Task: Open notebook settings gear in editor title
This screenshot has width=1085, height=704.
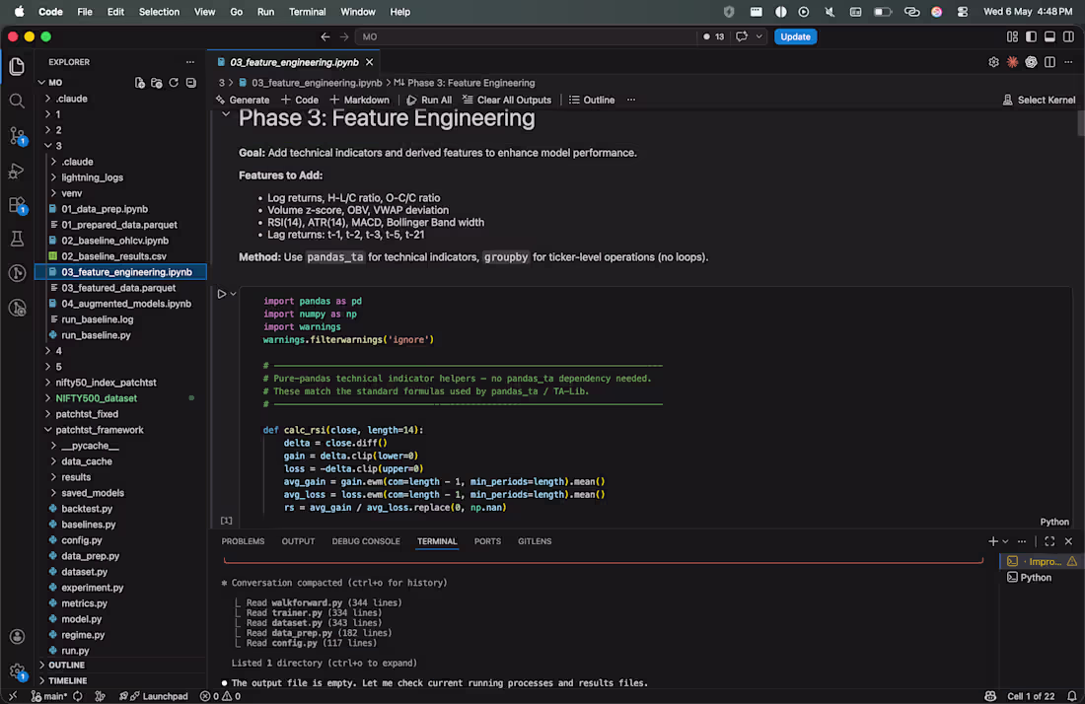Action: (993, 62)
